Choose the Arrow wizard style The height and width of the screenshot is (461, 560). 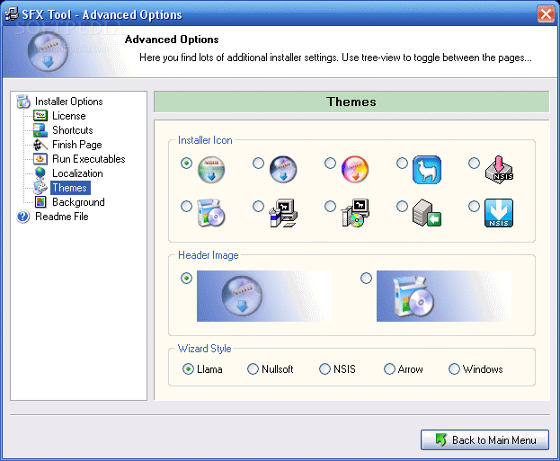tap(404, 368)
